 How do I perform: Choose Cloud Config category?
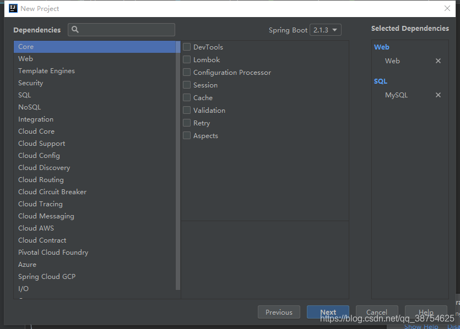pyautogui.click(x=94, y=156)
